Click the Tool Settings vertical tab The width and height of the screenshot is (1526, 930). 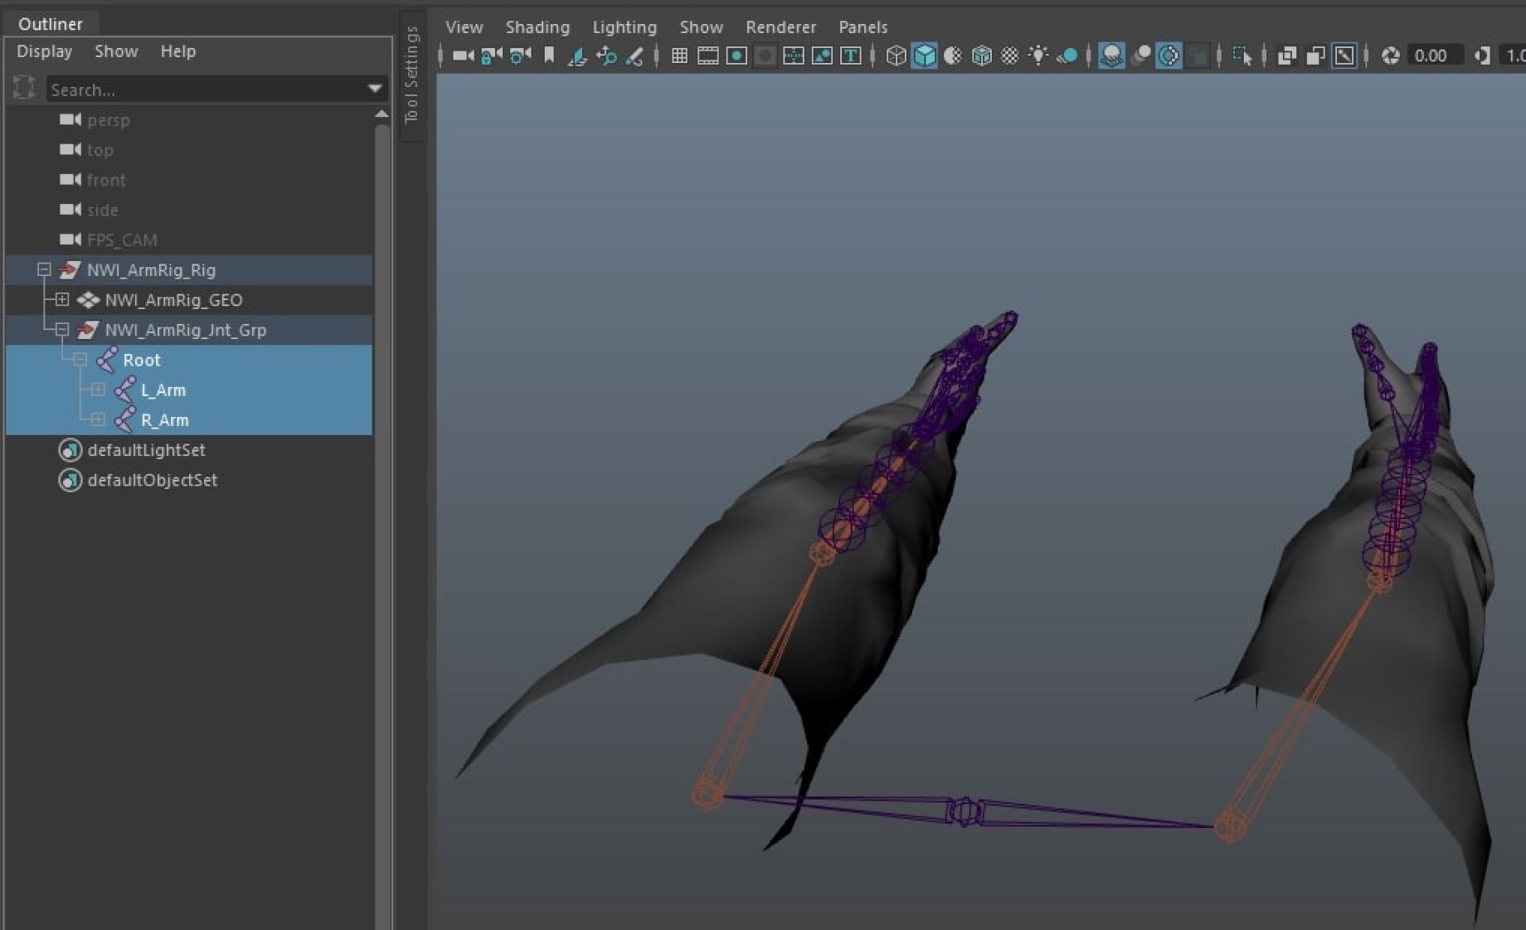click(x=412, y=75)
